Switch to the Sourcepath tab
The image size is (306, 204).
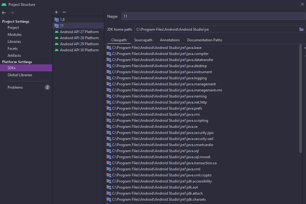click(143, 40)
